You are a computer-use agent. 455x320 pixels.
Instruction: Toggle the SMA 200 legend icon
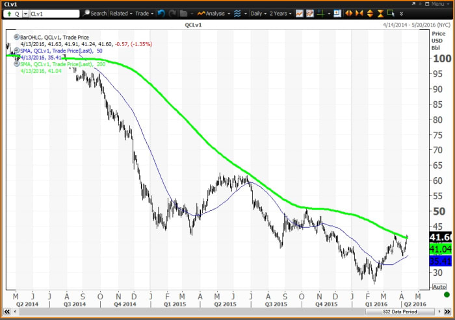[16, 64]
